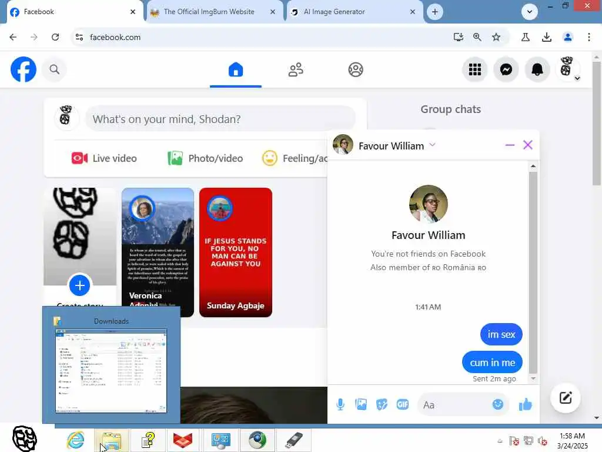This screenshot has height=452, width=602.
Task: Go to the Home feed tab
Action: pos(236,69)
